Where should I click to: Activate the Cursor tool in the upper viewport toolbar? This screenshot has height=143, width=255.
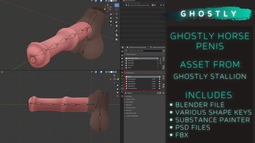pyautogui.click(x=117, y=9)
